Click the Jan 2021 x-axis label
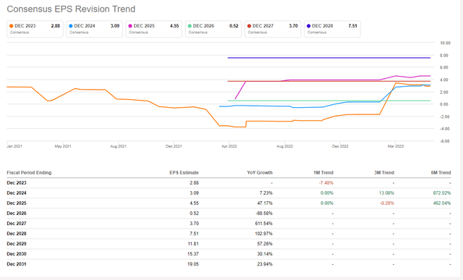This screenshot has height=280, width=463. [x=14, y=146]
